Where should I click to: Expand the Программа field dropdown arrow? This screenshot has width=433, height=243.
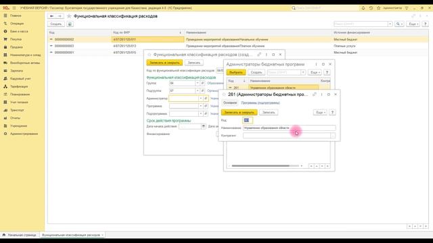[x=201, y=106]
